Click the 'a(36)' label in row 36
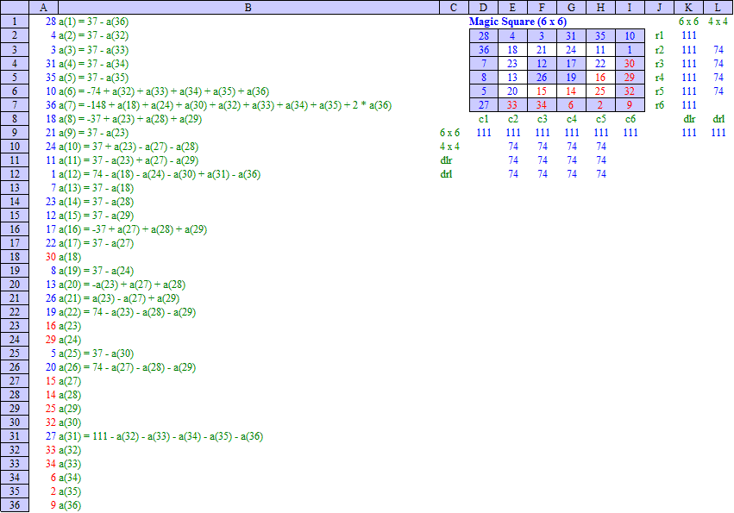The height and width of the screenshot is (513, 734). [70, 505]
